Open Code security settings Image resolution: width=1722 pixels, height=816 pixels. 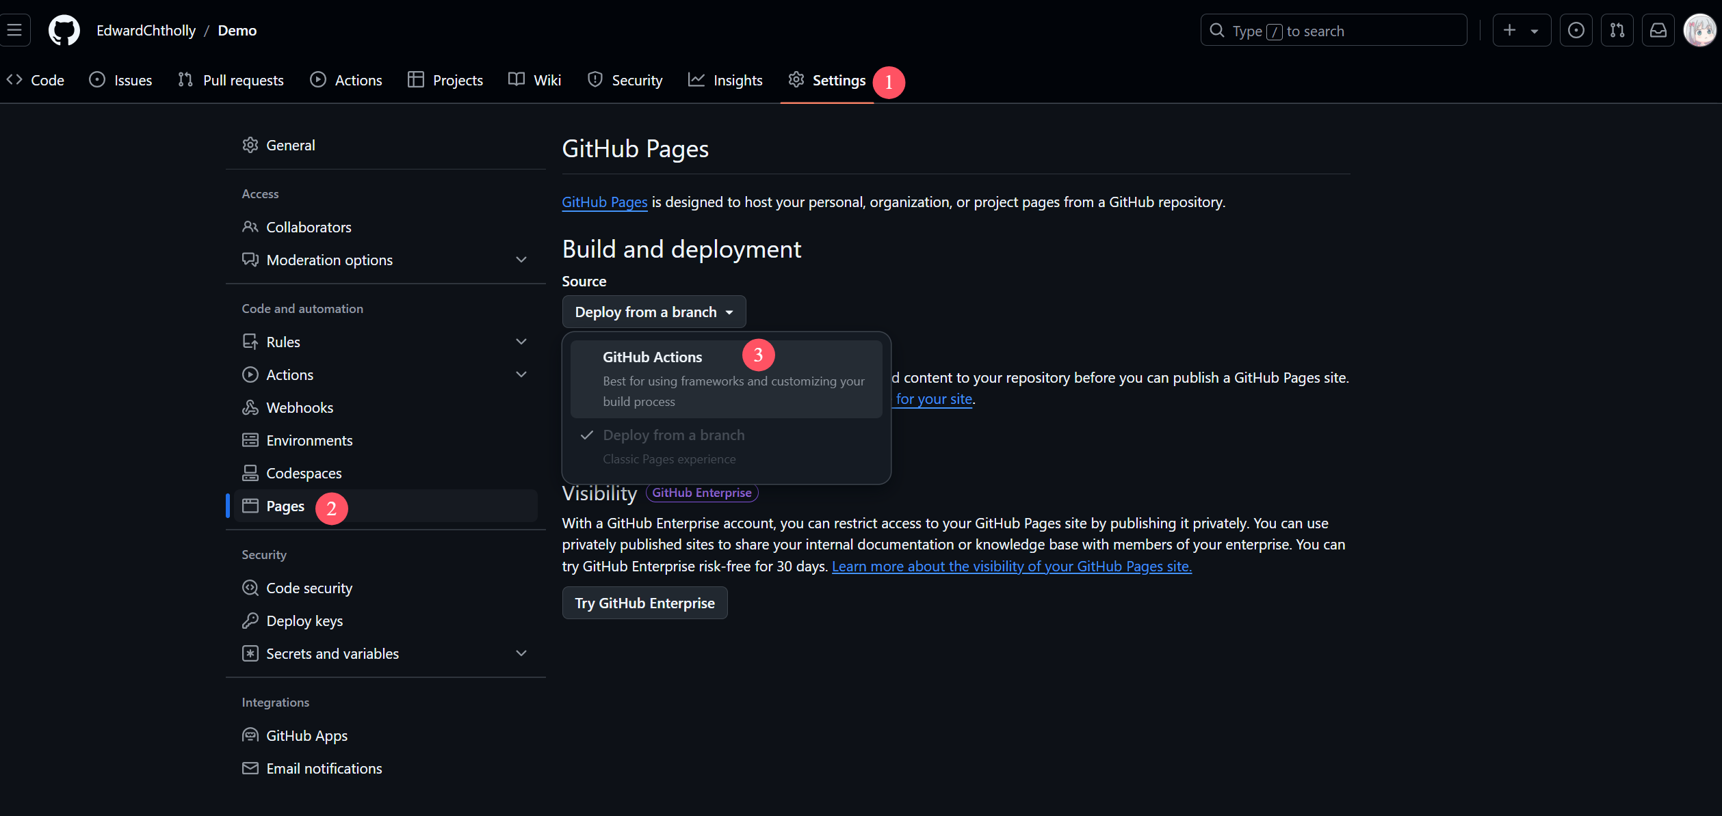tap(386, 588)
